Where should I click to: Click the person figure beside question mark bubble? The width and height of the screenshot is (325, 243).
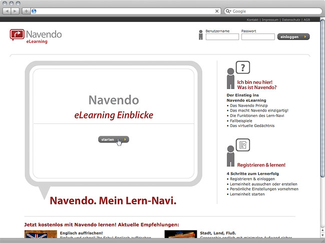230,78
